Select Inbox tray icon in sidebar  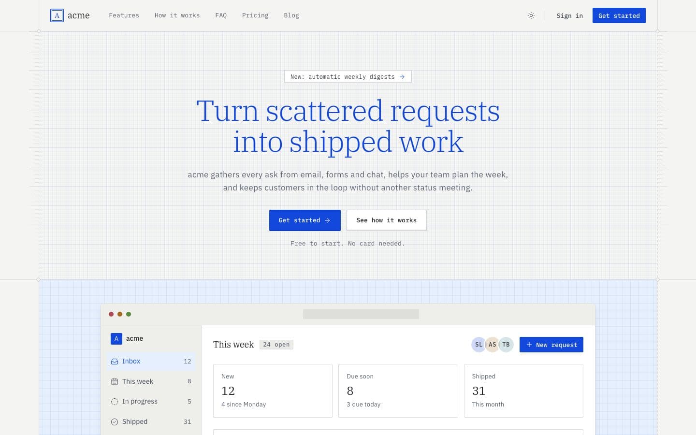pyautogui.click(x=115, y=362)
